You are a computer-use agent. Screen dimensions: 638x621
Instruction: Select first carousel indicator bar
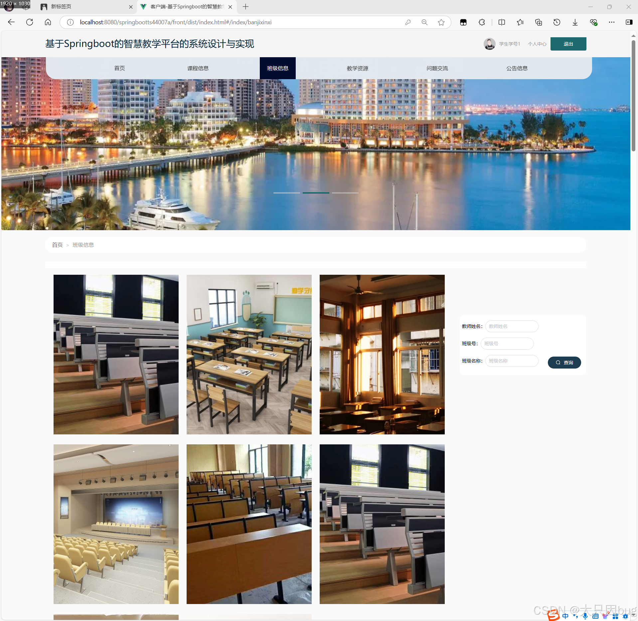(286, 193)
